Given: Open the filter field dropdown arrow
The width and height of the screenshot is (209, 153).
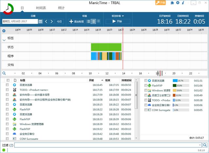Looking at the screenshot, I should 200,145.
